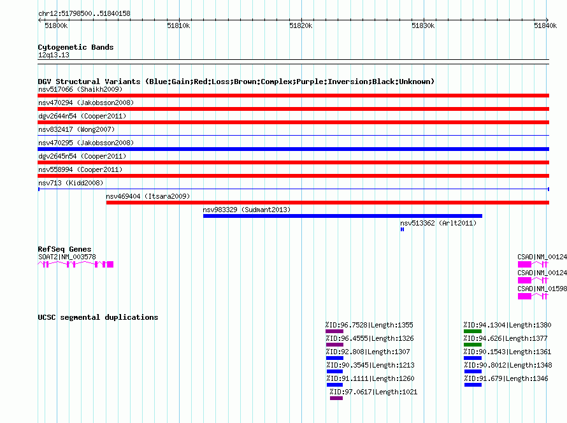
Task: Click the topmost CSAD gene model glyph
Action: (x=533, y=264)
